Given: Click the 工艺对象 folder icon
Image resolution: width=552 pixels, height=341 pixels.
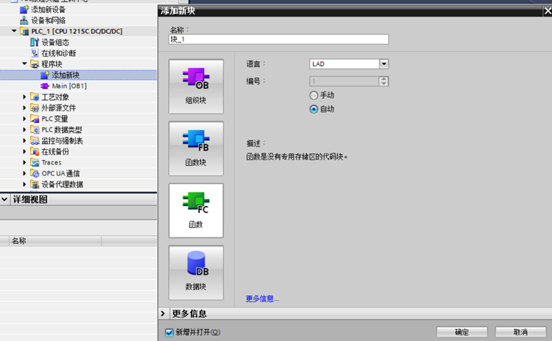Looking at the screenshot, I should click(34, 97).
